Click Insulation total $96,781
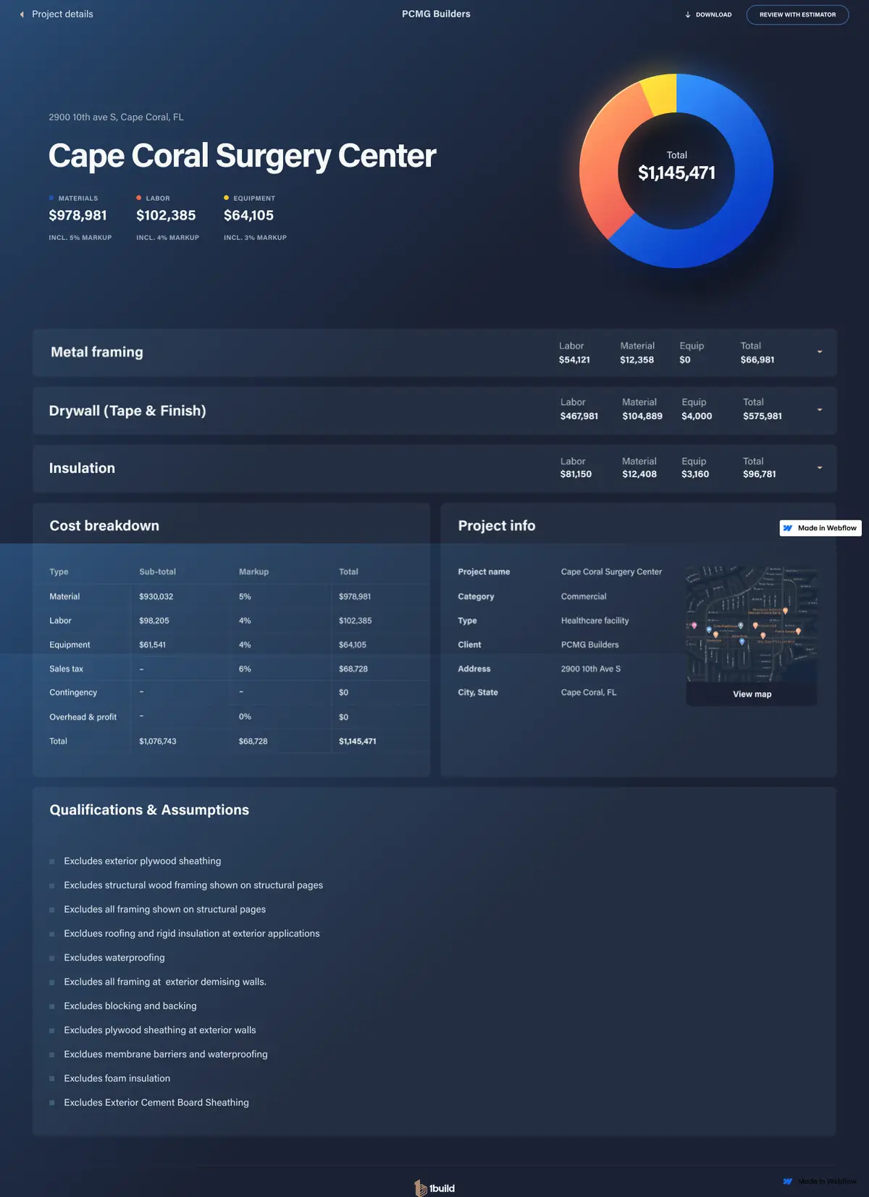 760,474
